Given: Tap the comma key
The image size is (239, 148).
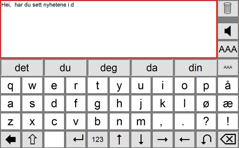Looking at the screenshot, I should pos(163,121).
